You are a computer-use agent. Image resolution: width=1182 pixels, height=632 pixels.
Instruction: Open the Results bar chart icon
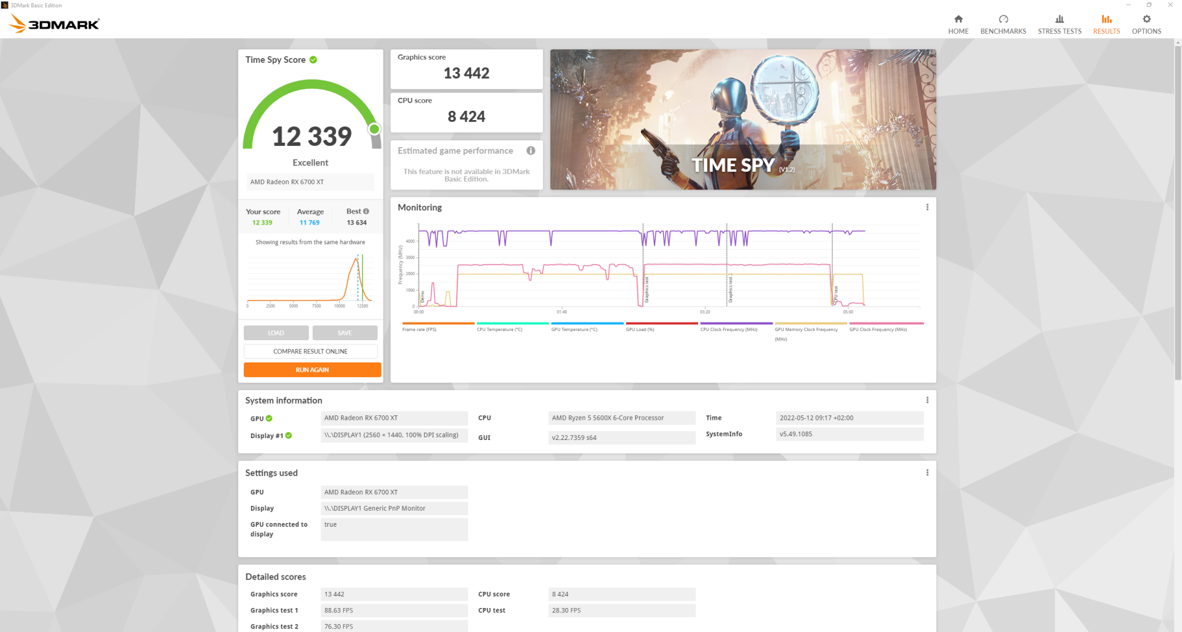(1106, 19)
